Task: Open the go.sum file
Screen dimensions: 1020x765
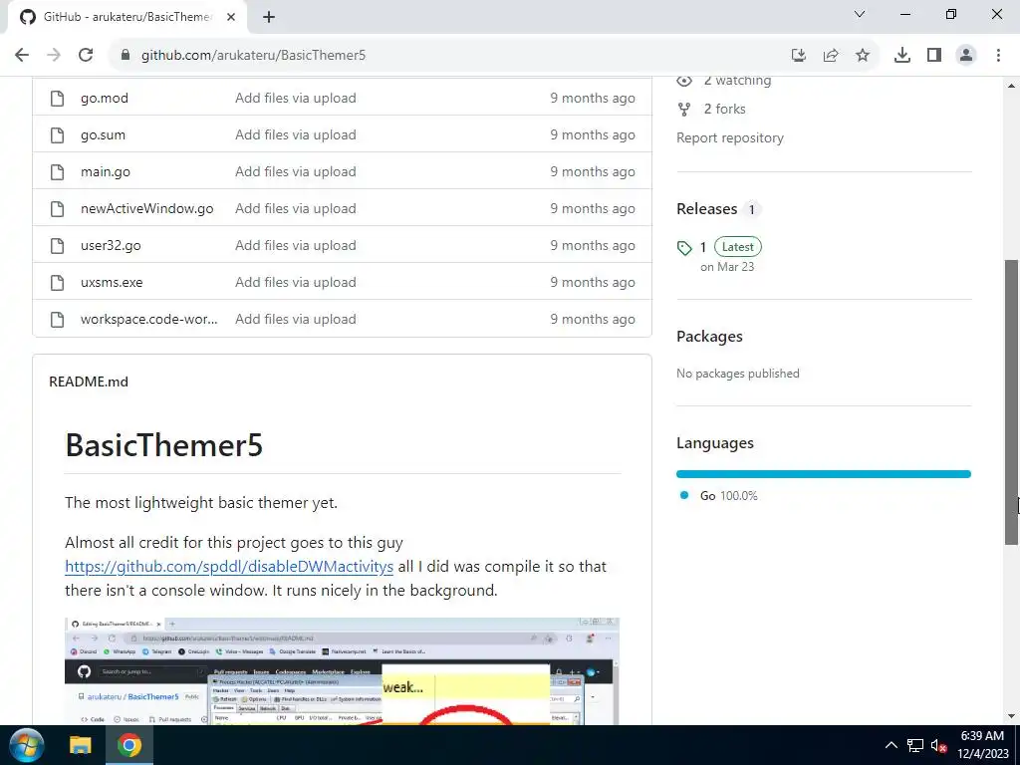Action: pos(103,135)
